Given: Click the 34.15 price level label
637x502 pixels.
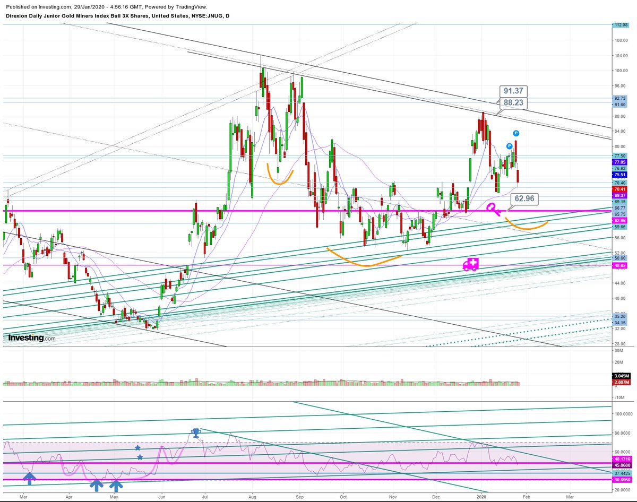Looking at the screenshot, I should 620,323.
